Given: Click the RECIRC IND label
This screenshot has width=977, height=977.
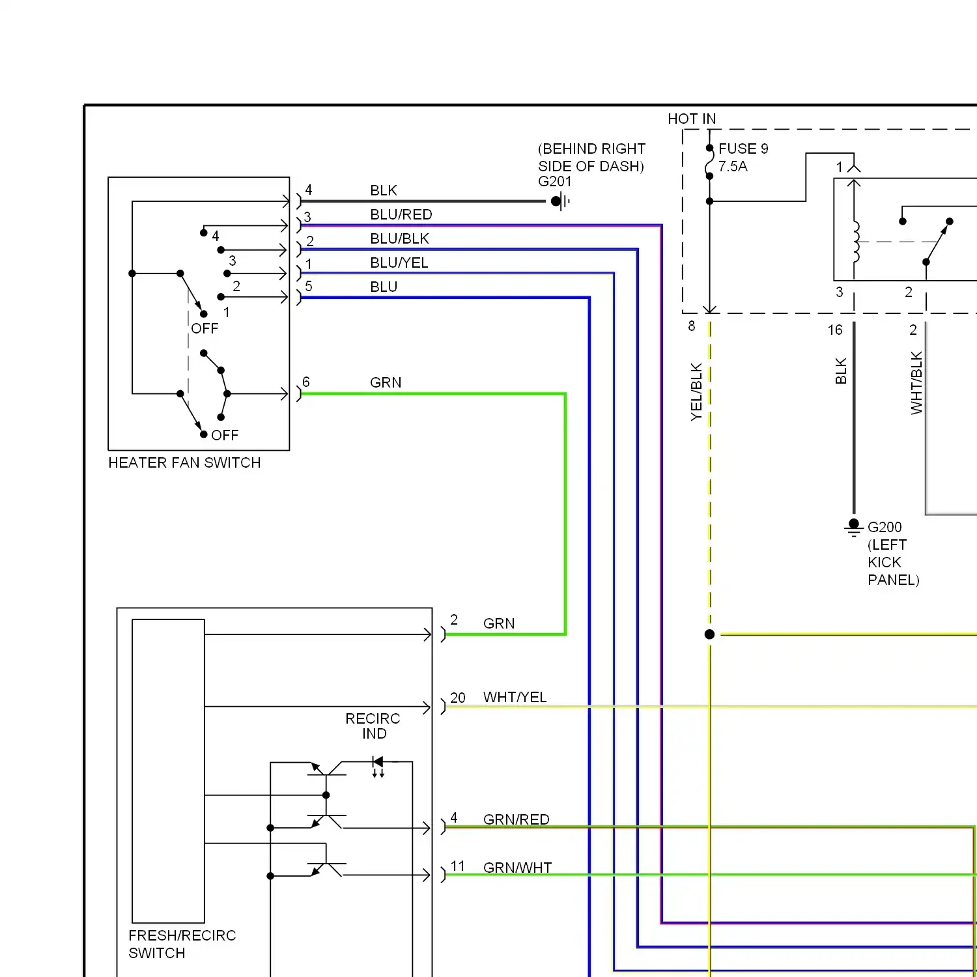Looking at the screenshot, I should [373, 726].
